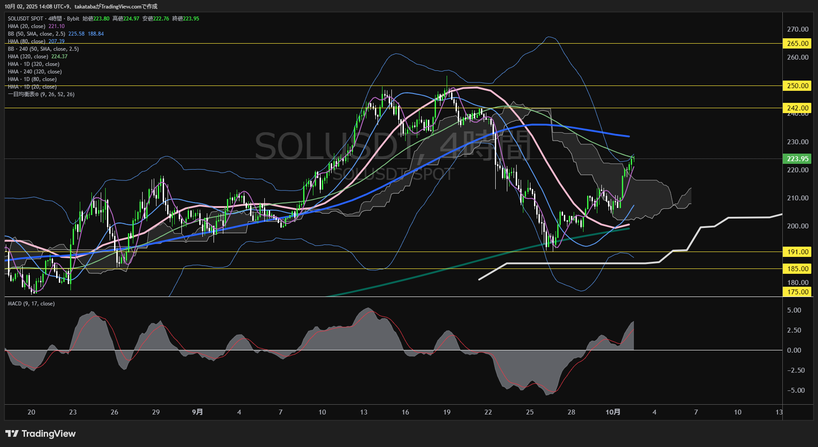Open the Ichimoku 一目均衡表 (9, 26, 52, 26) indicator label
The image size is (818, 447).
pyautogui.click(x=41, y=94)
